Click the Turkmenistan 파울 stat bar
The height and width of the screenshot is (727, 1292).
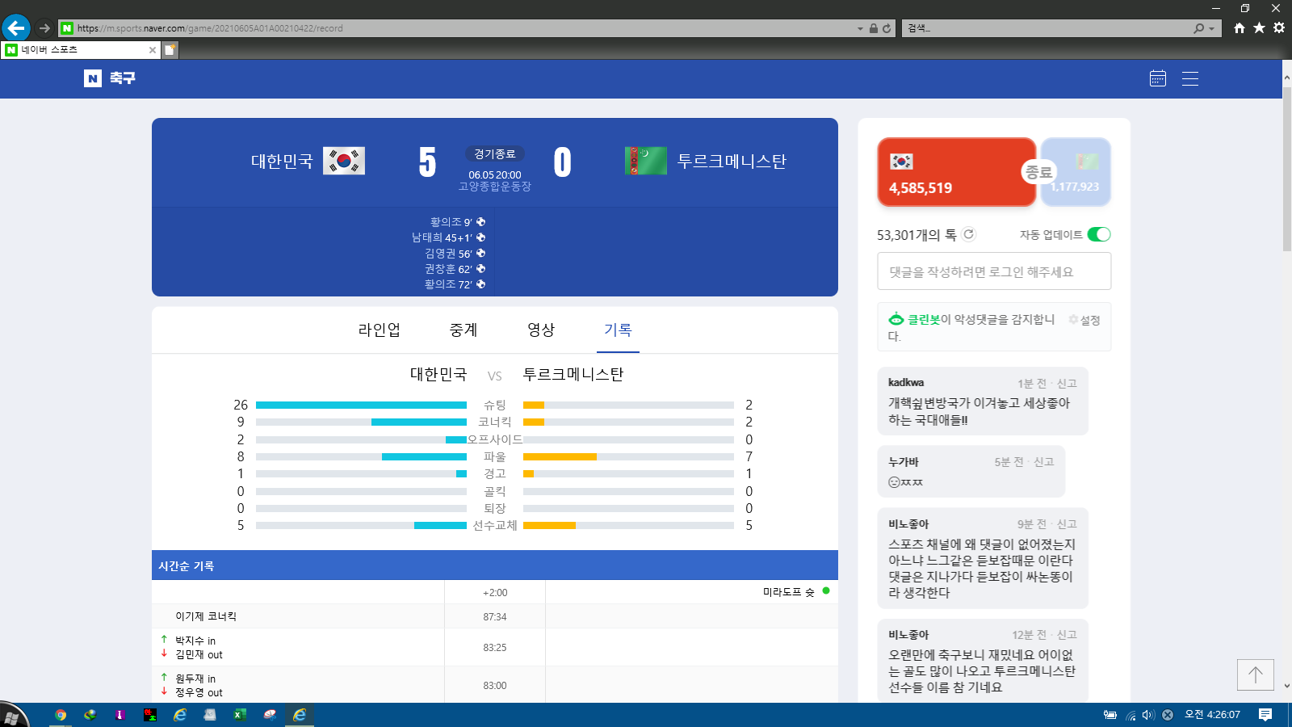point(628,456)
